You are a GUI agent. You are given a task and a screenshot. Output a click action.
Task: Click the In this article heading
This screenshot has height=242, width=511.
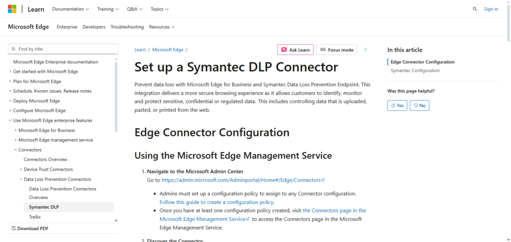click(x=405, y=50)
